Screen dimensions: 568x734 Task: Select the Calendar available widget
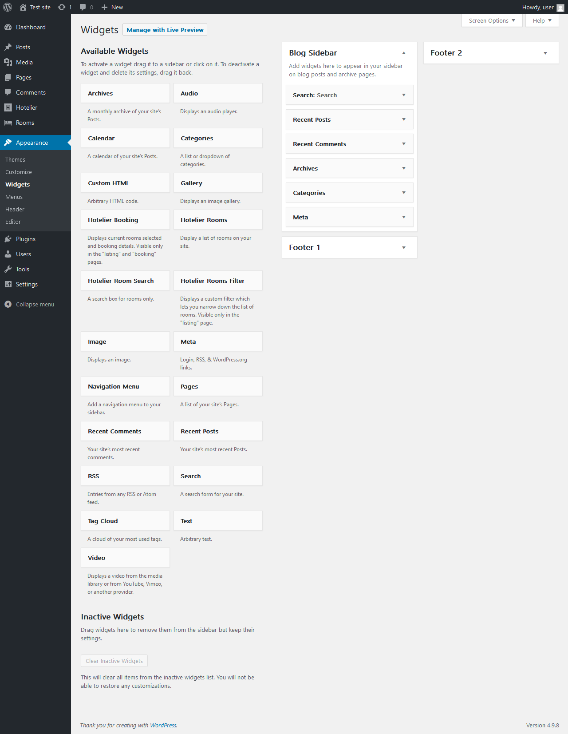pyautogui.click(x=125, y=138)
